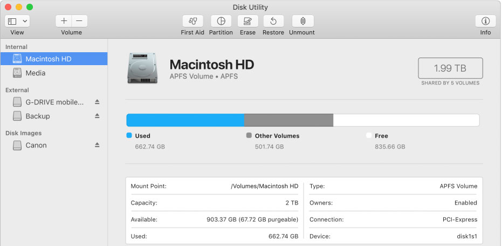This screenshot has width=502, height=246.
Task: Click the 'Connection:' label
Action: click(x=327, y=220)
